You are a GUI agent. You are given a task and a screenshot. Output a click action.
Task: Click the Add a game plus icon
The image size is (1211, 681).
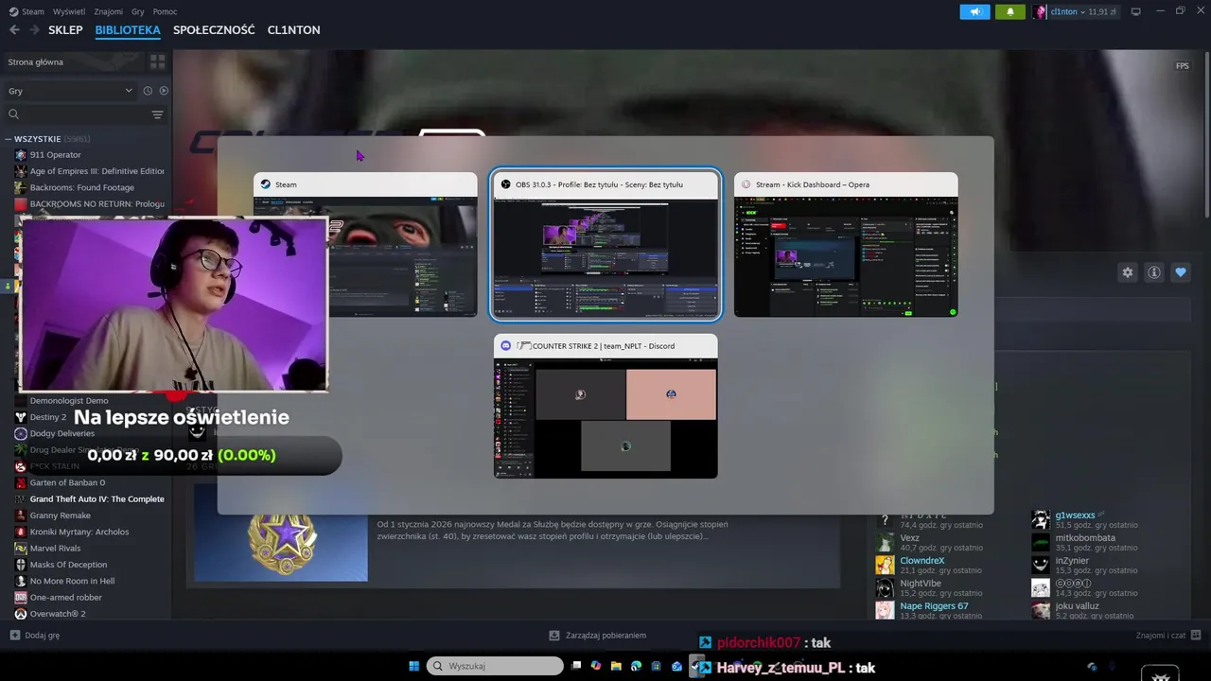14,636
